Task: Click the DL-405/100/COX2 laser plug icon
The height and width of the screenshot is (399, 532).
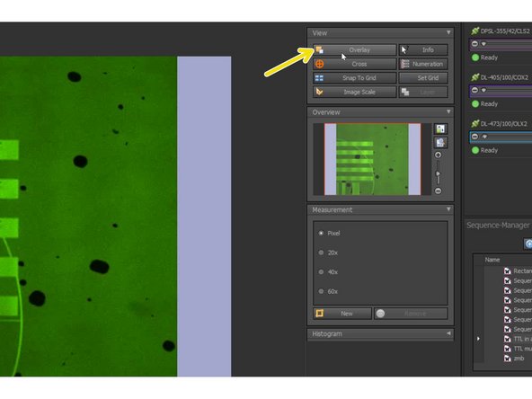Action: pos(475,77)
